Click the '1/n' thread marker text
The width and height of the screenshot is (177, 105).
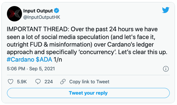(x=58, y=60)
